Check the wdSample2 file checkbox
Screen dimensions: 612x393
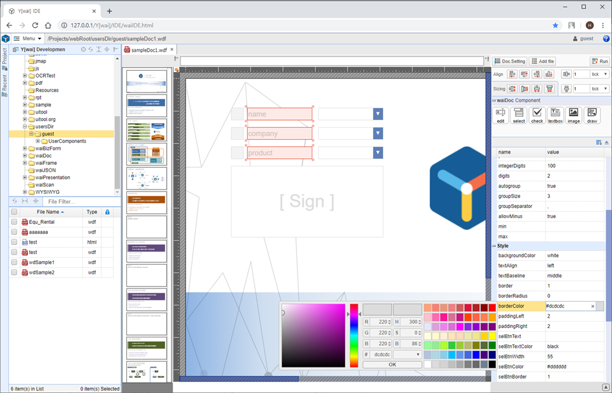[14, 272]
